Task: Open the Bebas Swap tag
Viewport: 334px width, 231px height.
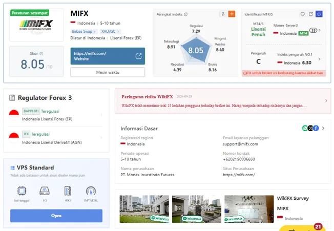Action: (x=83, y=31)
